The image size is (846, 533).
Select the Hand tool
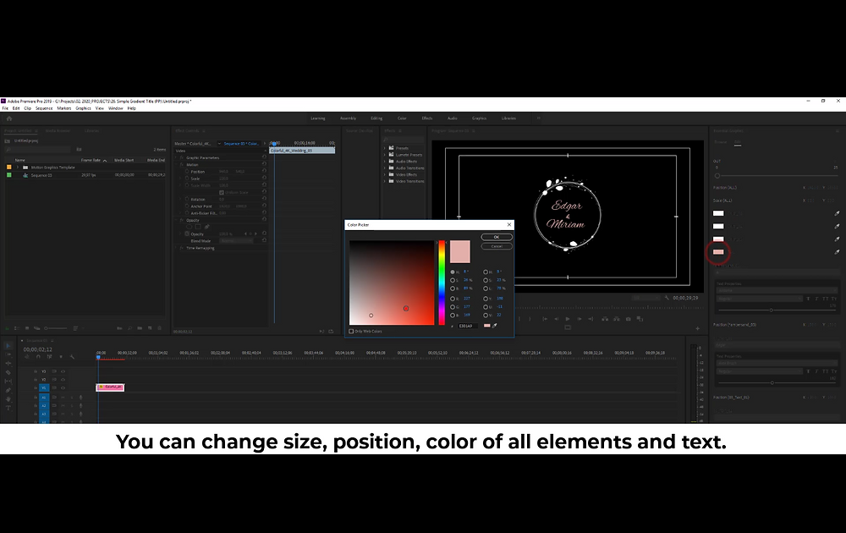(8, 399)
